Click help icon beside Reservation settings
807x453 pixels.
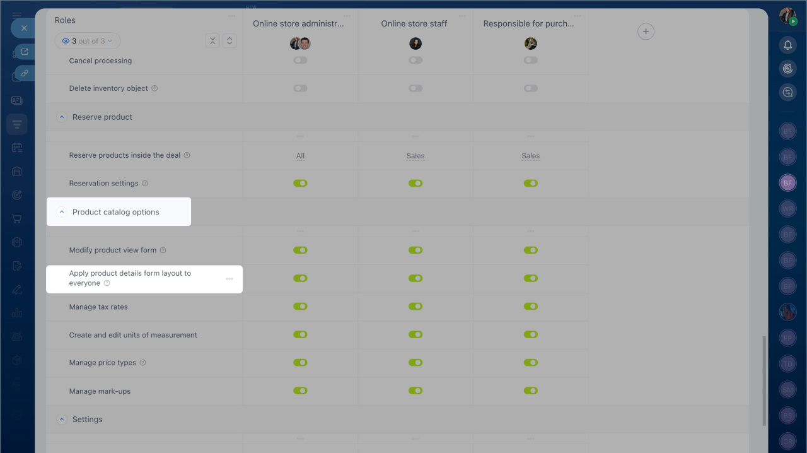point(145,184)
